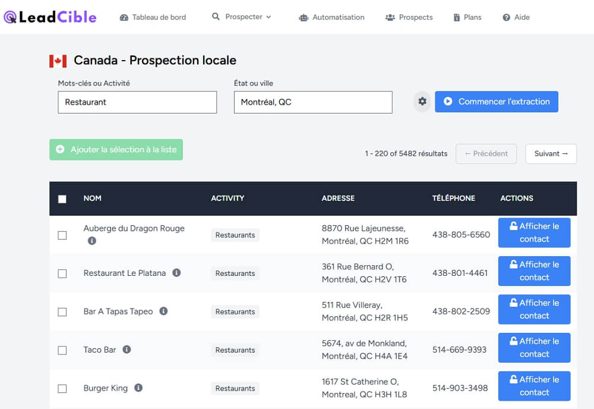
Task: Select the Taco Bar row checkbox
Action: pyautogui.click(x=62, y=350)
